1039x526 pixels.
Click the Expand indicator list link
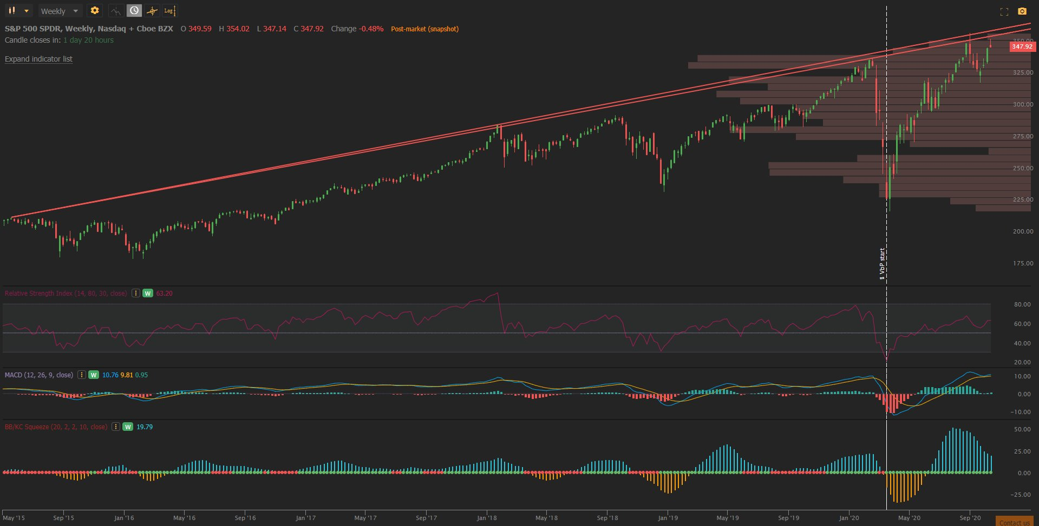(x=38, y=59)
